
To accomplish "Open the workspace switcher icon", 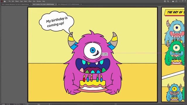I will pos(176,1).
